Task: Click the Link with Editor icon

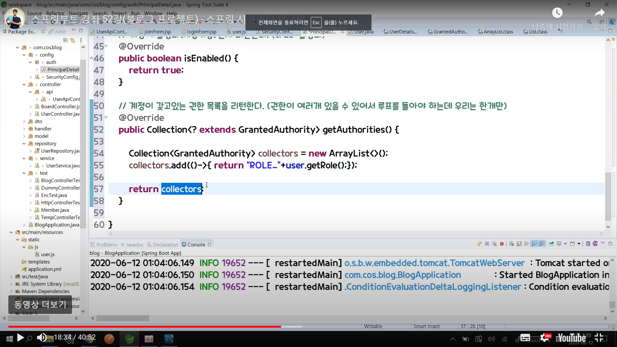Action: (73, 40)
